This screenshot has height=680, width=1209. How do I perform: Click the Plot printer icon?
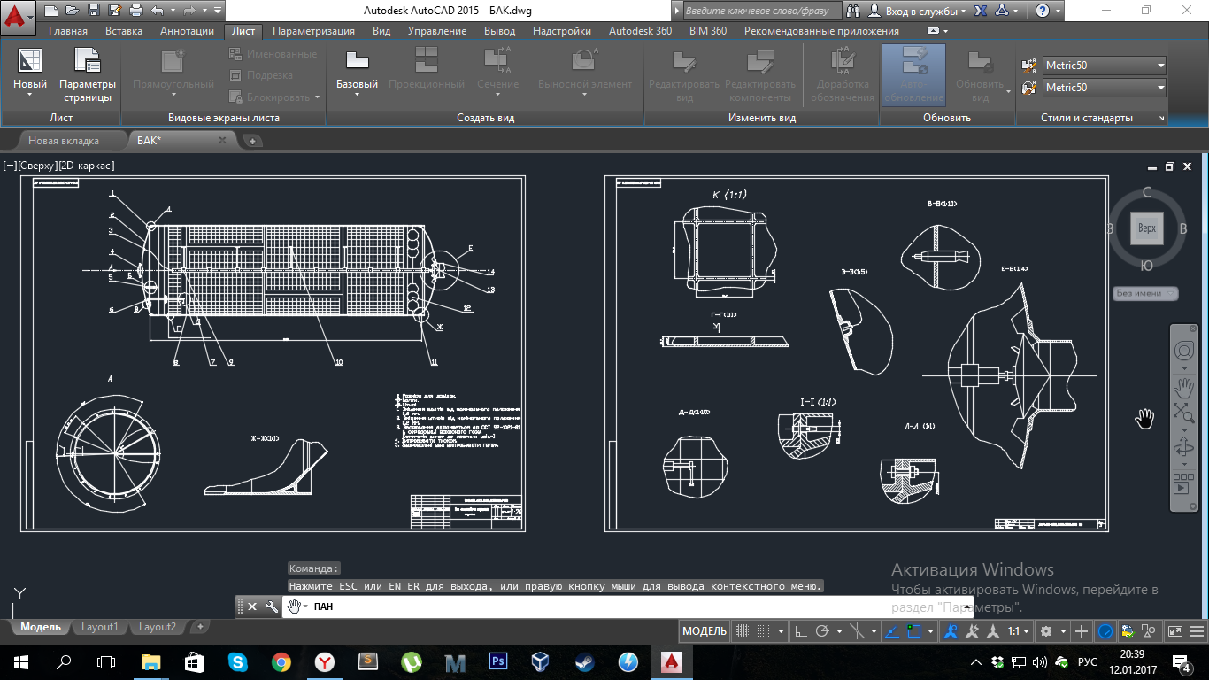click(x=135, y=11)
